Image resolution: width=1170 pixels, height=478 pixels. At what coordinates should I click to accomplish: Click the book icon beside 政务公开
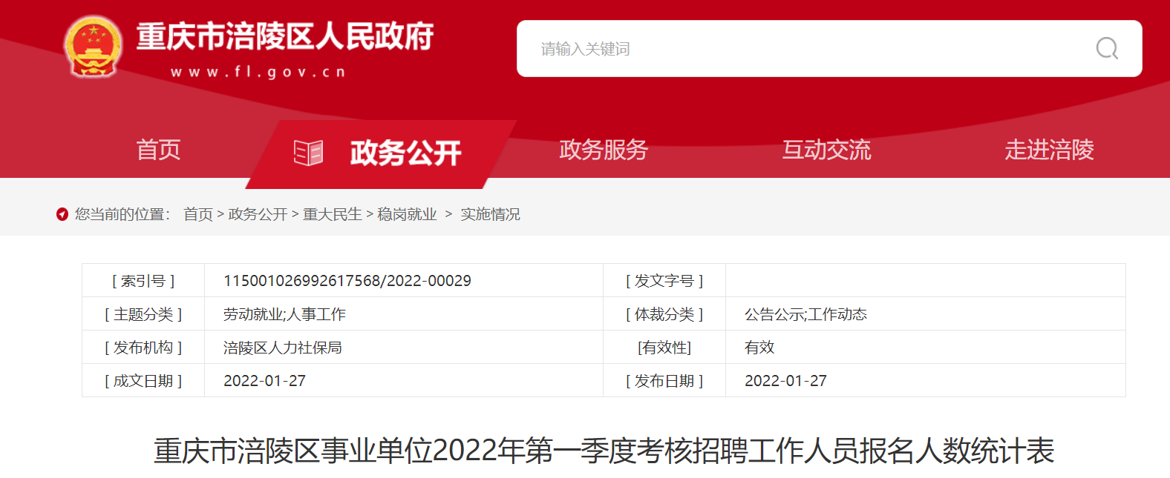tap(308, 153)
